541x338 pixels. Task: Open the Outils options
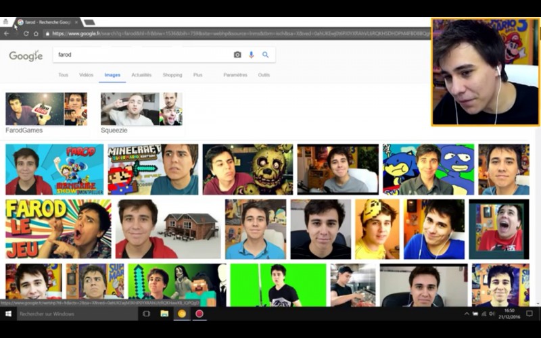[264, 75]
